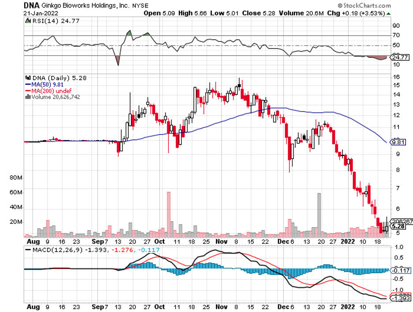The width and height of the screenshot is (413, 312).
Task: Click the Chg +0.18 (+3.53%) value
Action: coord(356,13)
